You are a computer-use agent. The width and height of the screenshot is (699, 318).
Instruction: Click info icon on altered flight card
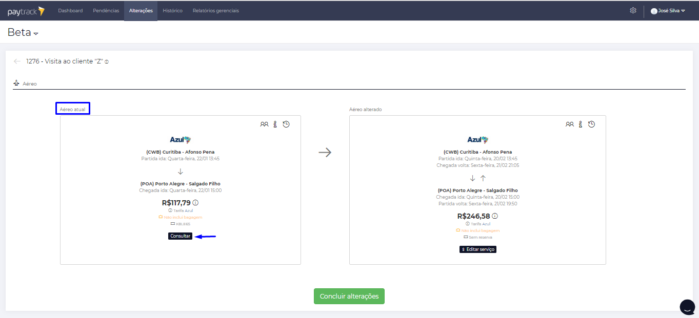[580, 124]
